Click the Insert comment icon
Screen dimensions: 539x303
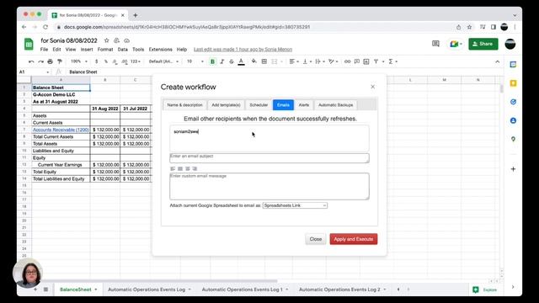pyautogui.click(x=357, y=61)
